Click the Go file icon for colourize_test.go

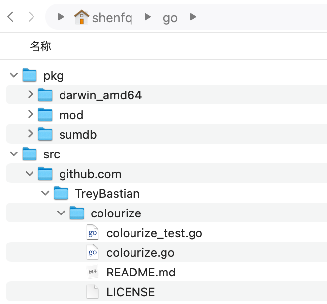pos(93,233)
